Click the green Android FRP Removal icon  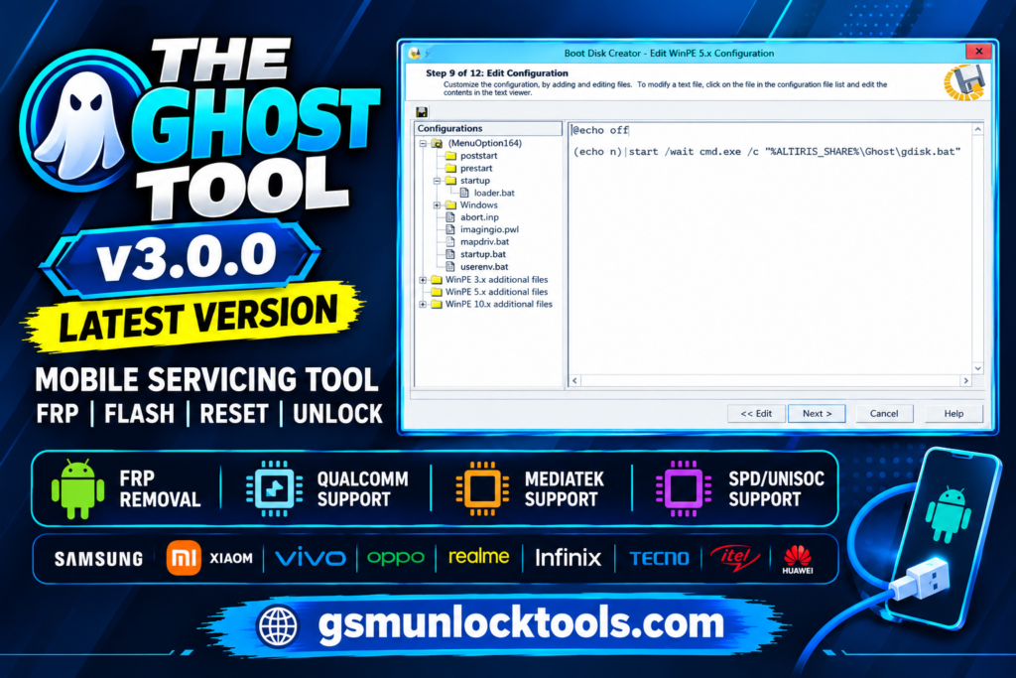coord(77,488)
